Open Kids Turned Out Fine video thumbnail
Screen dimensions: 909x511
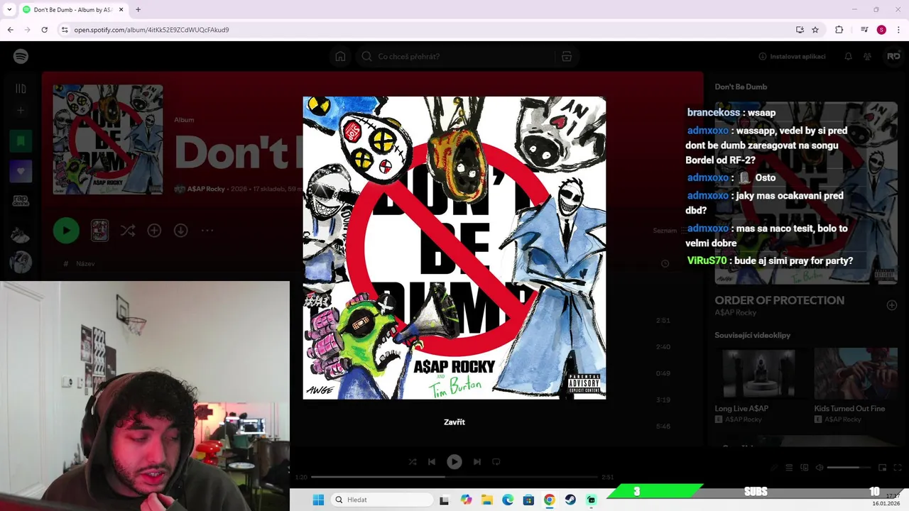coord(856,373)
